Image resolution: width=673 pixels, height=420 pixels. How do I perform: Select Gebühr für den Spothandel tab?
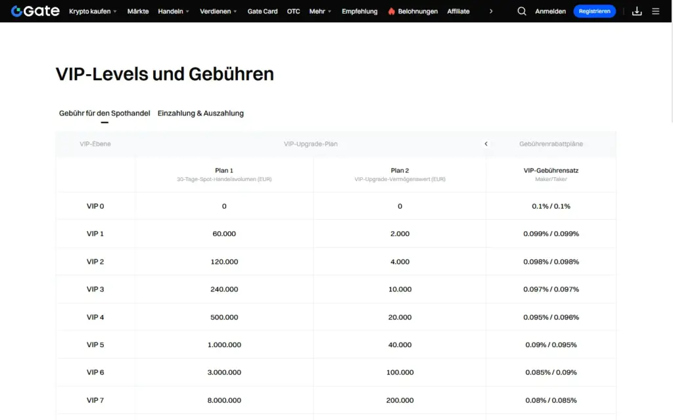104,113
